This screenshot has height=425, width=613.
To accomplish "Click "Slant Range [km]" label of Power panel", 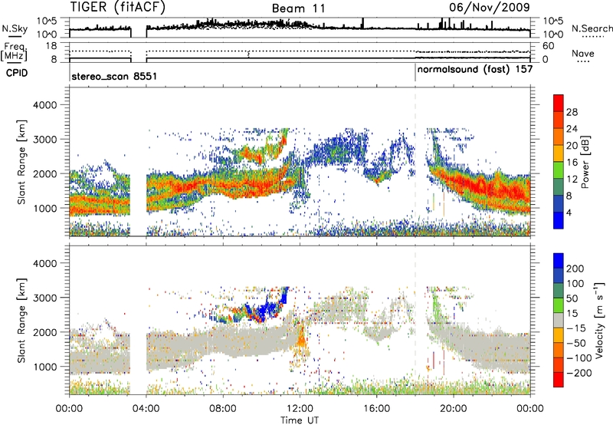I will 21,162.
